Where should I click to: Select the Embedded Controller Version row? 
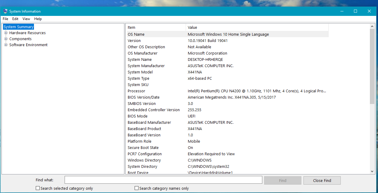tap(227, 110)
